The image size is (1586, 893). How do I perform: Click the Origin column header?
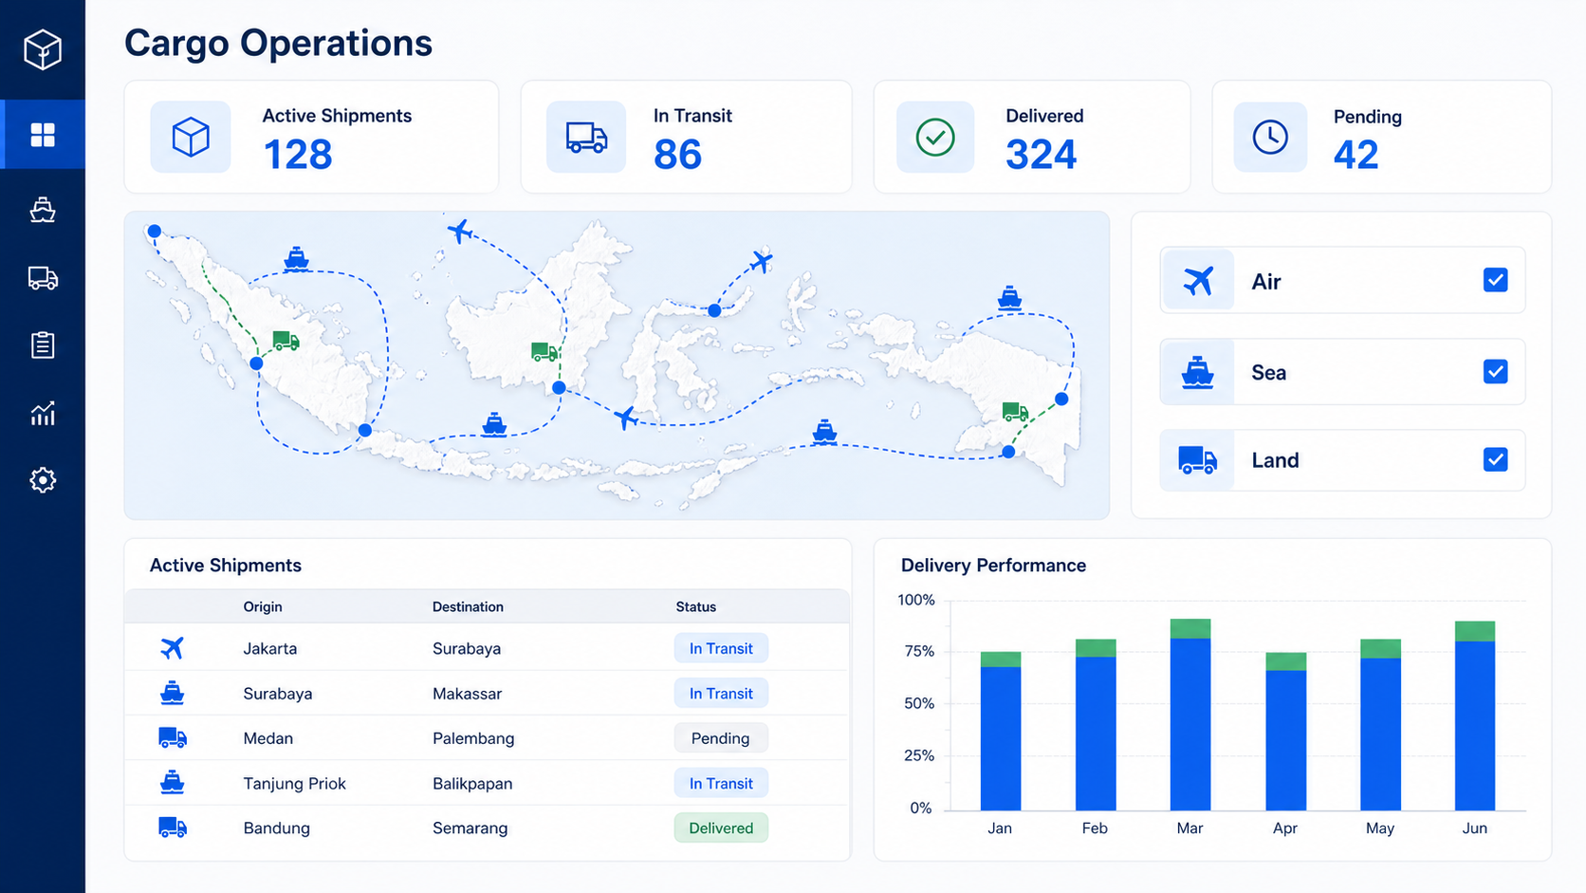click(x=263, y=606)
